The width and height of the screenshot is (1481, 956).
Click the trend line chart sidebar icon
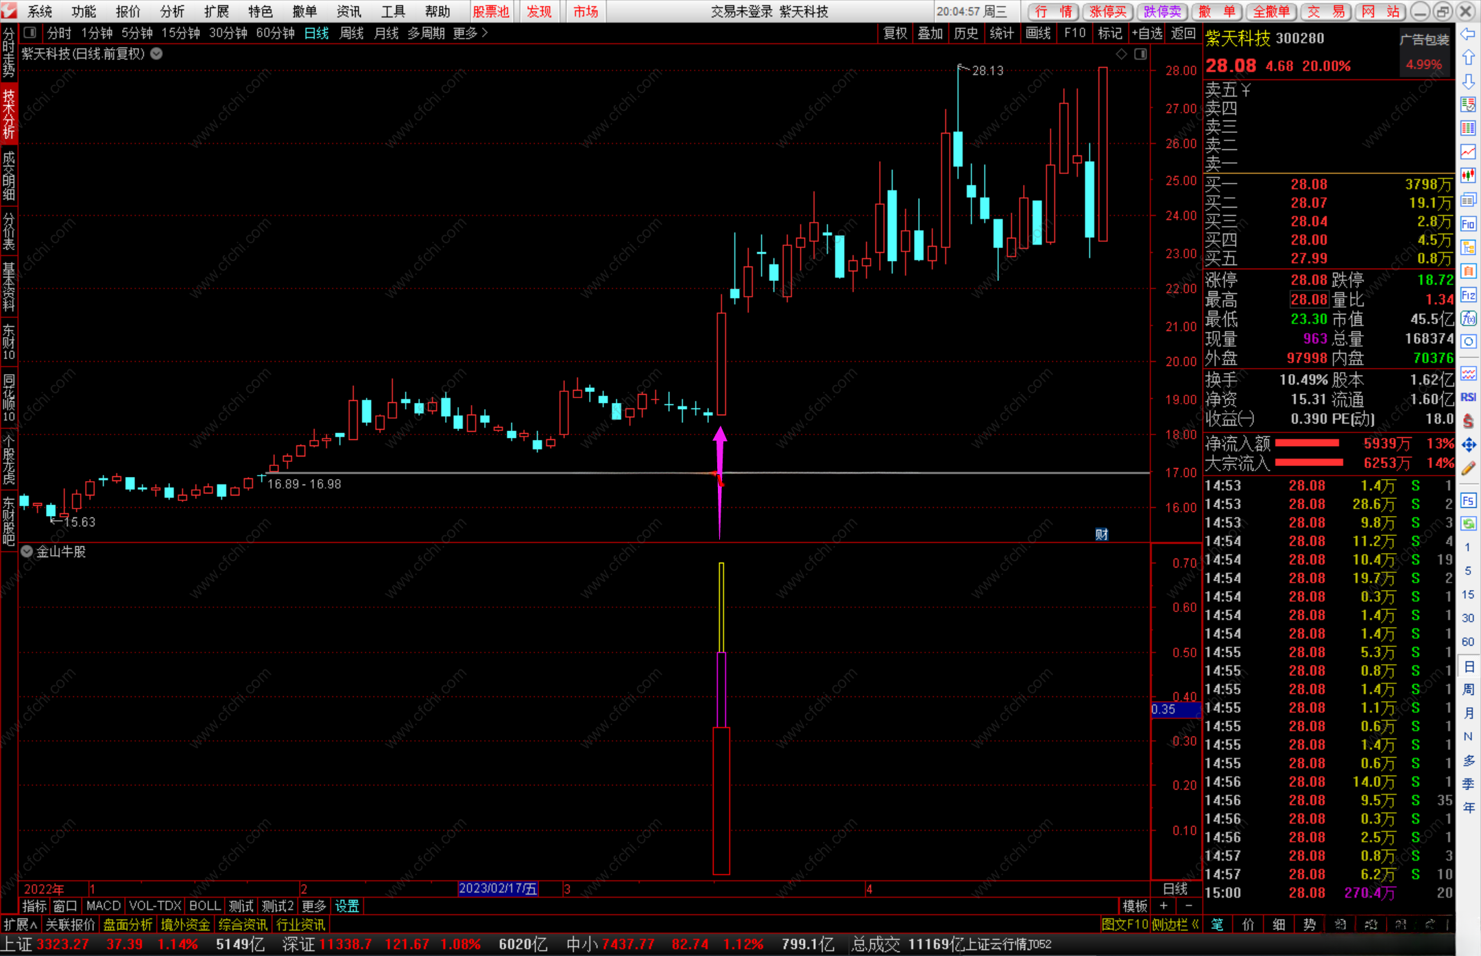tap(1468, 151)
